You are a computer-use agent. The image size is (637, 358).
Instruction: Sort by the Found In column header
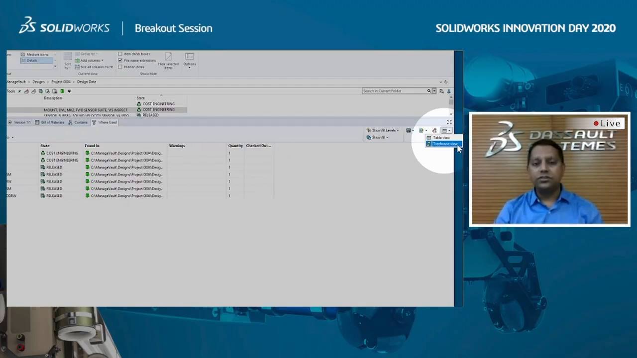coord(92,146)
